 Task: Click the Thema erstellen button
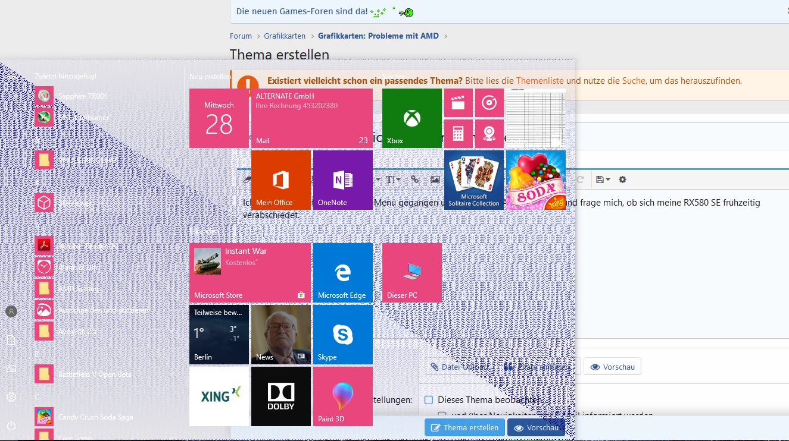[x=465, y=428]
